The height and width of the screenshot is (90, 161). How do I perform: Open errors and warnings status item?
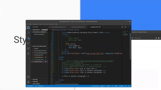41,86
